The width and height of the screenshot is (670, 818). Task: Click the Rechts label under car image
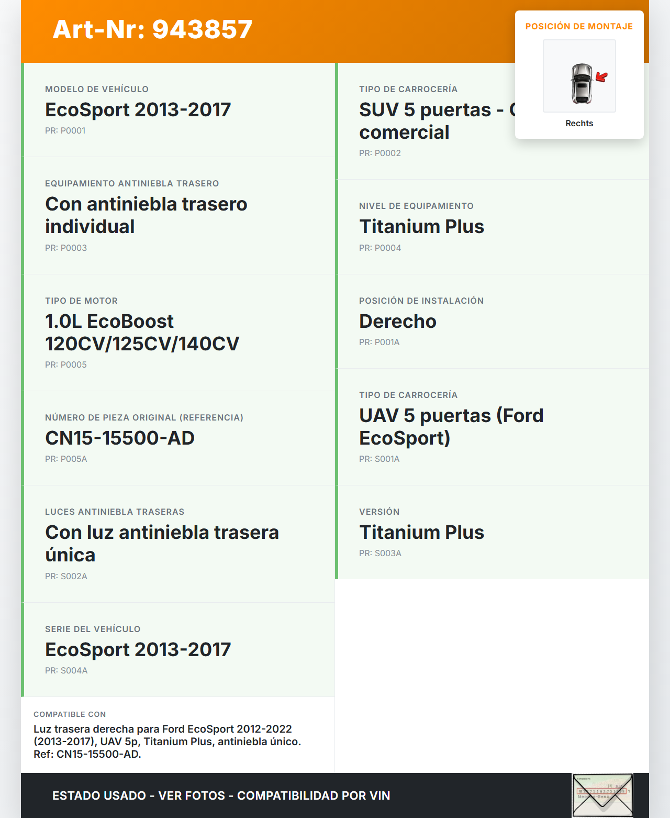click(x=579, y=123)
